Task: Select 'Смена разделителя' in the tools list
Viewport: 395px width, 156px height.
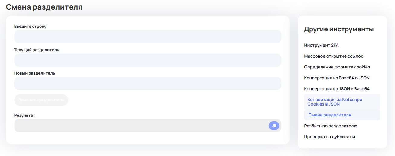Action: click(x=342, y=115)
